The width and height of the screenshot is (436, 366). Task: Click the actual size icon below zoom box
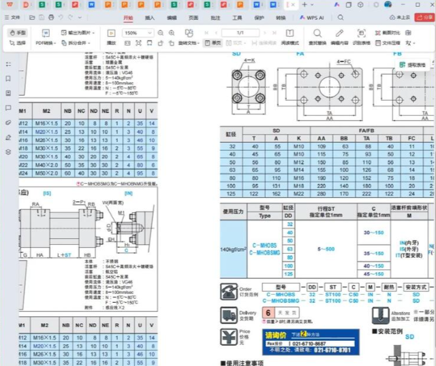click(127, 43)
